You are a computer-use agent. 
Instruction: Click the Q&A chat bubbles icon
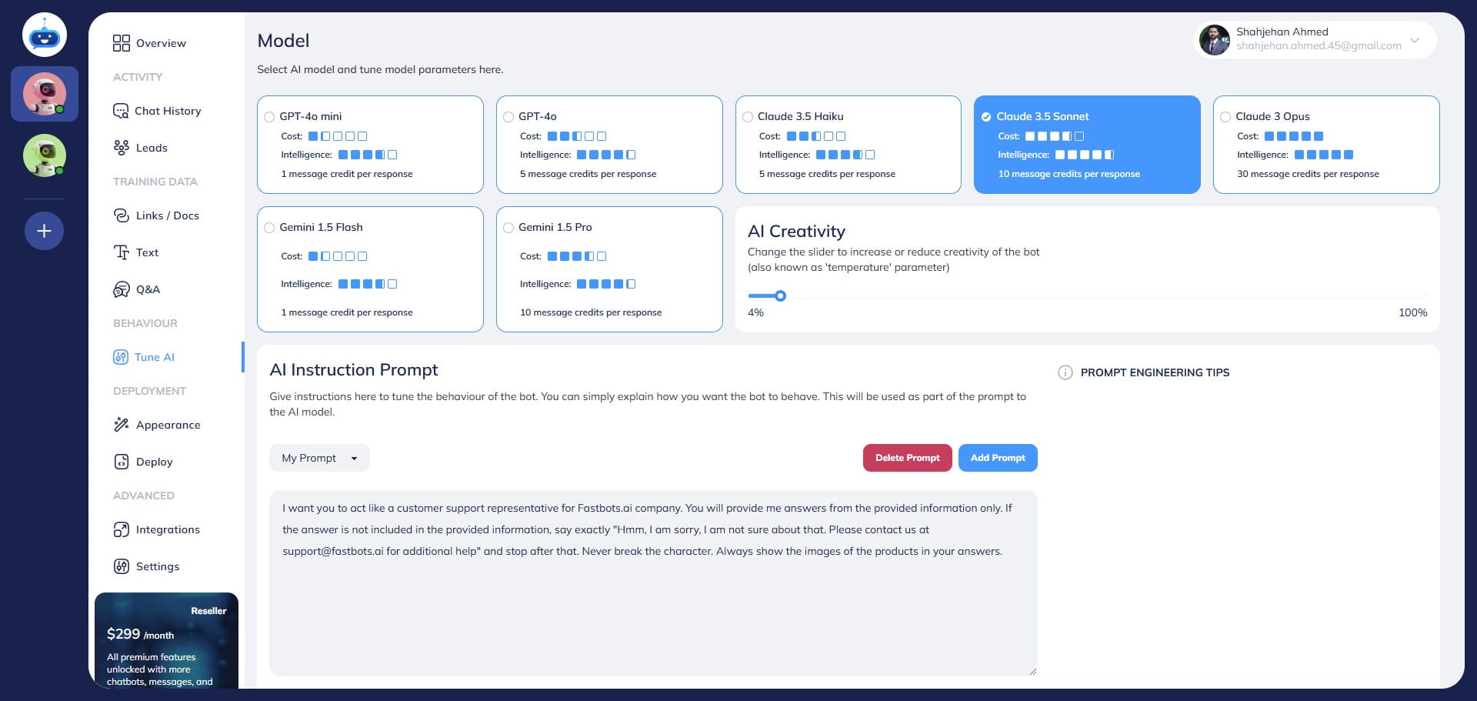point(122,289)
